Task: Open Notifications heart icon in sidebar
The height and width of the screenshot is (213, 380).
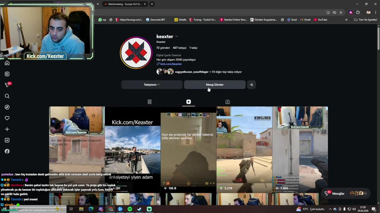Action: 7,118
